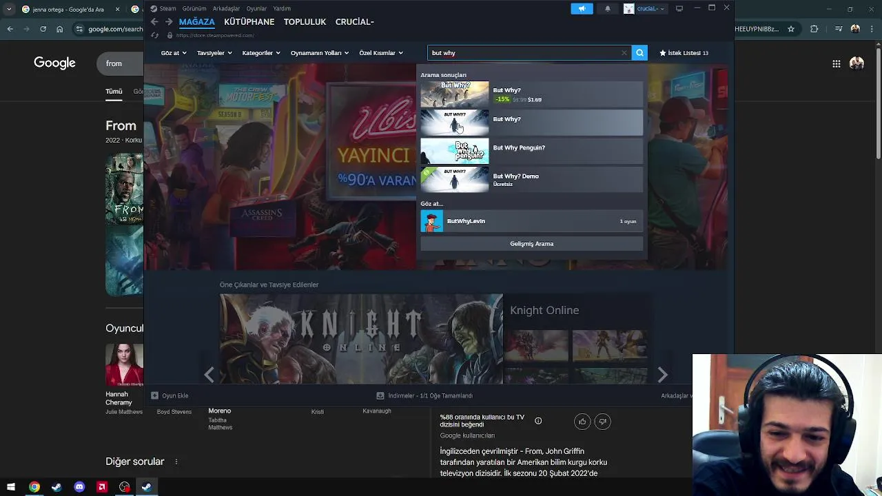
Task: Open ButWhyLevin developer result
Action: pos(531,221)
